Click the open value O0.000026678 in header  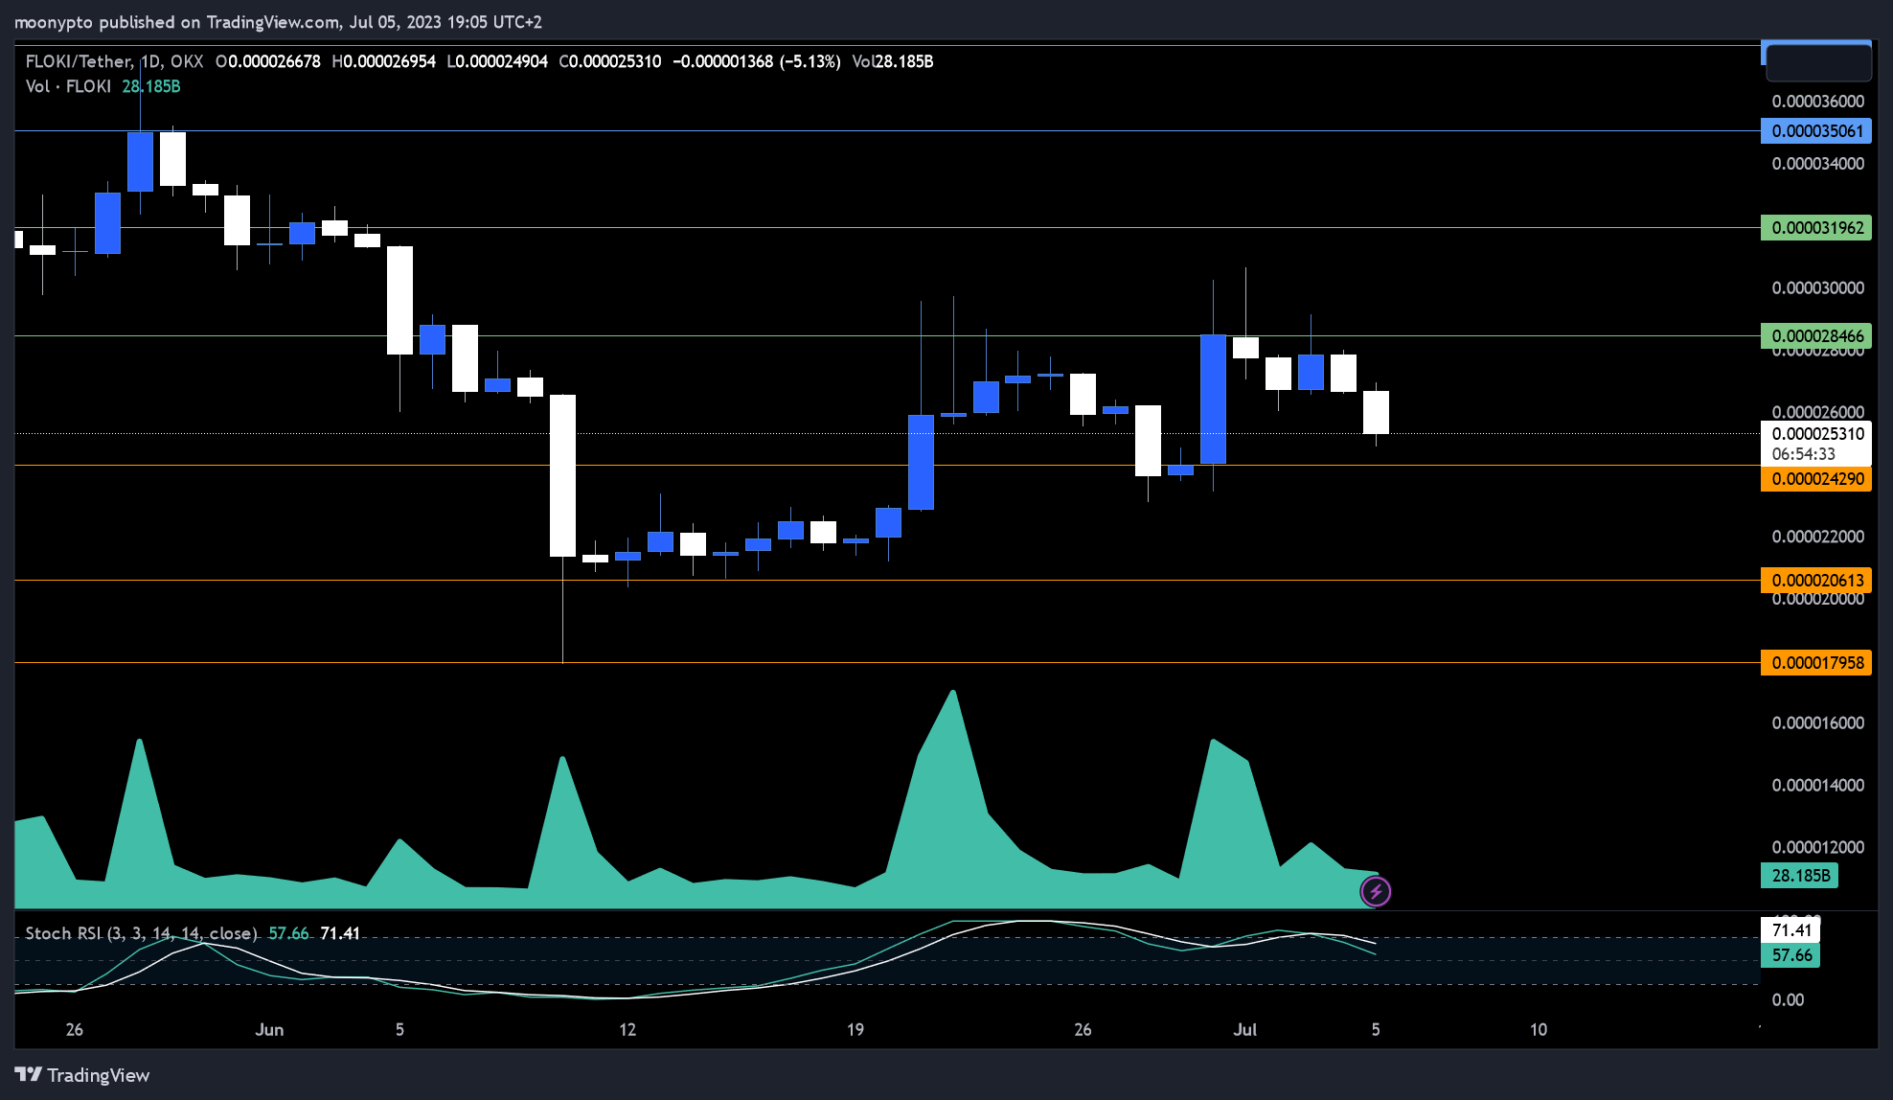pos(268,61)
